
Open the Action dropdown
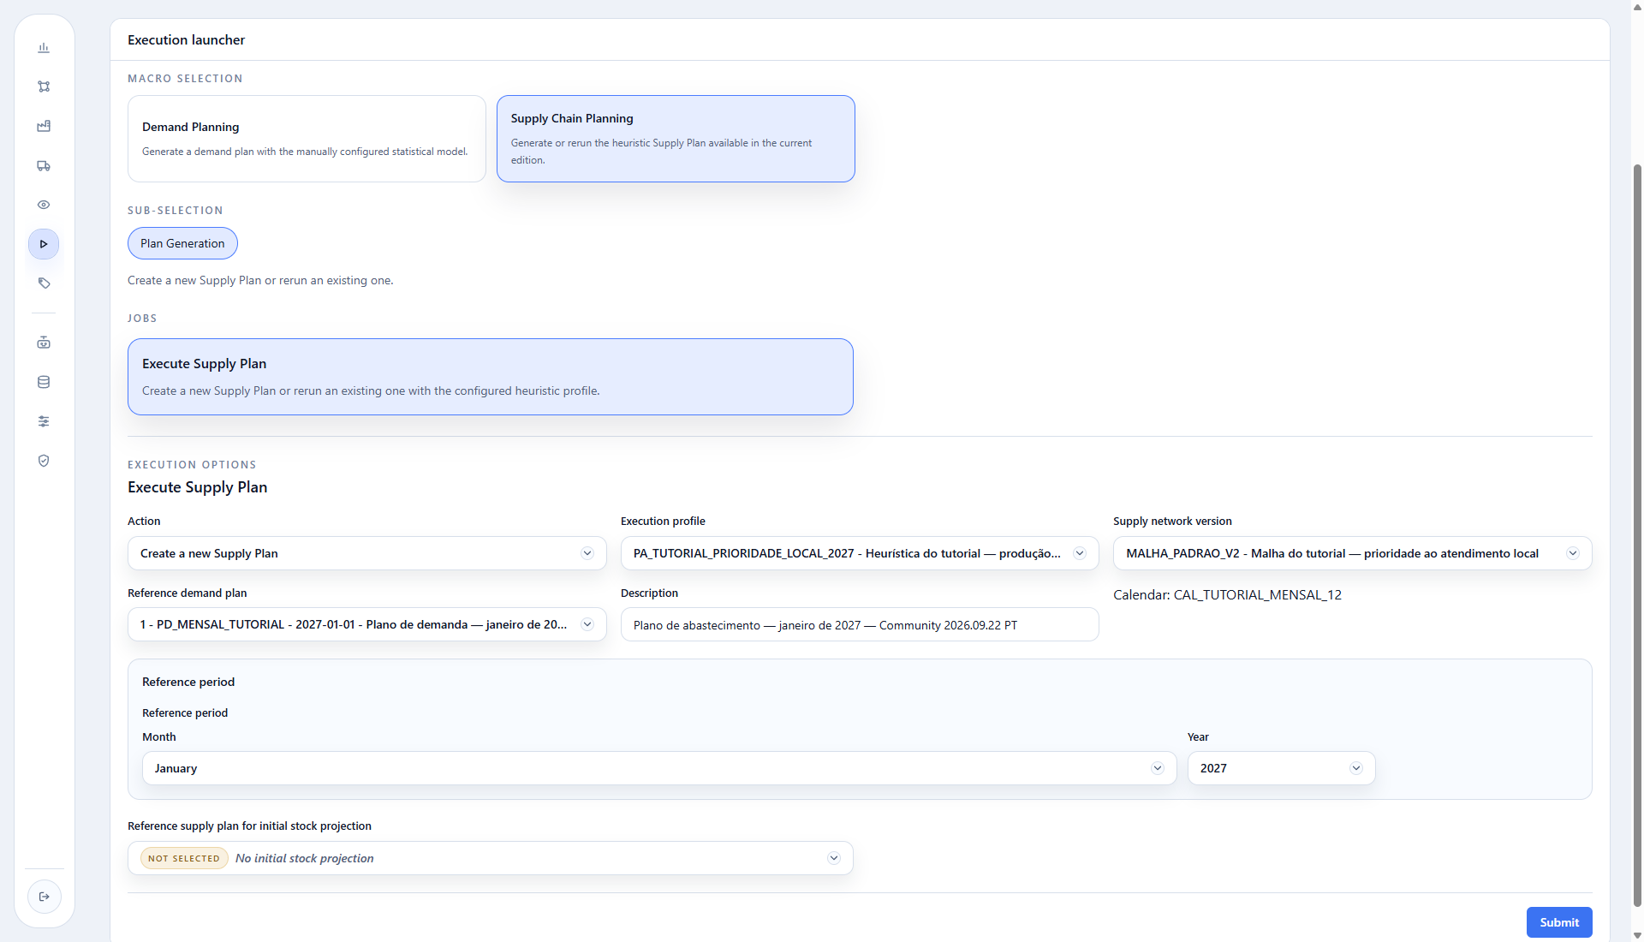[x=366, y=553]
